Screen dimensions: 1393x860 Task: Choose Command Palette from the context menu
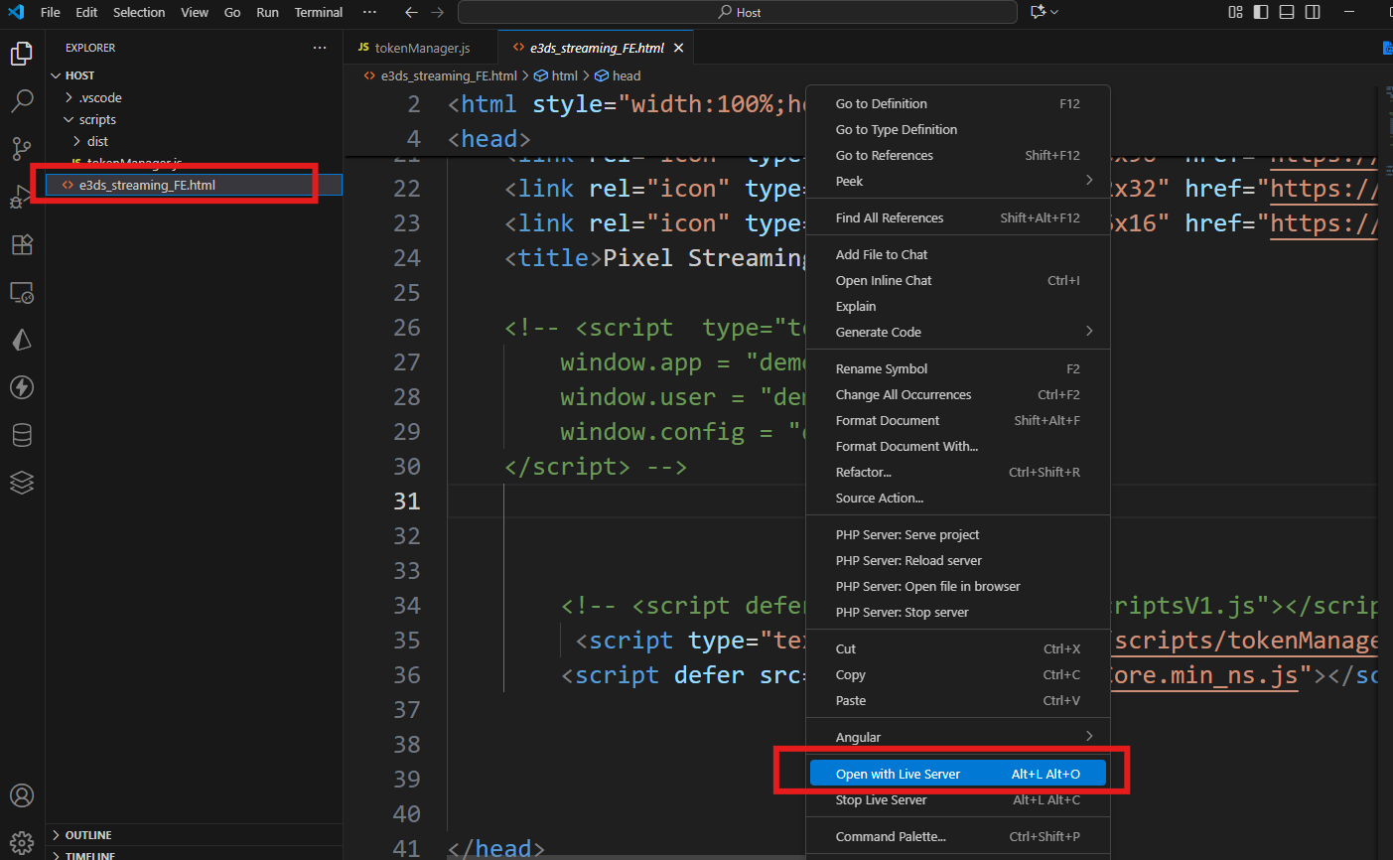coord(957,836)
